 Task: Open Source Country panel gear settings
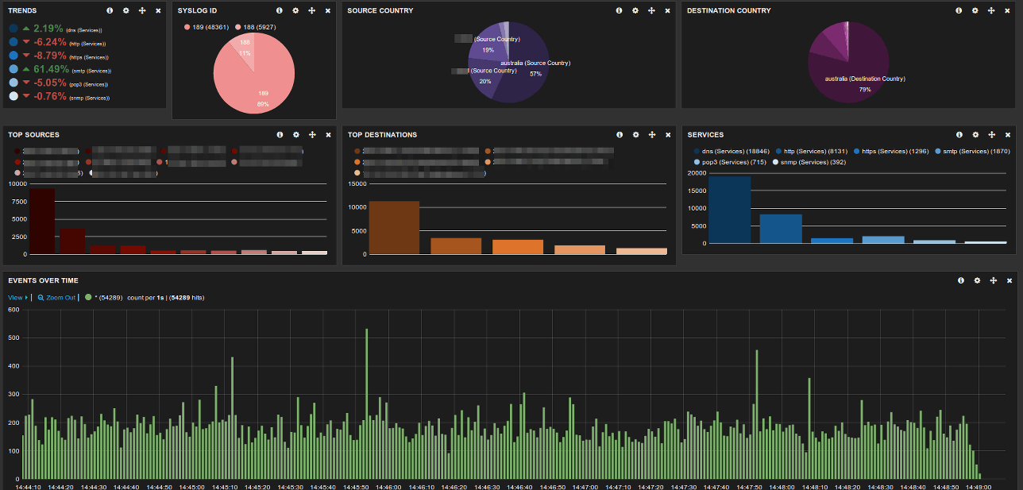click(635, 11)
